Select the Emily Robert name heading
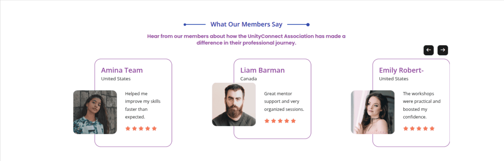Viewport: 504px width, 161px height. 401,70
